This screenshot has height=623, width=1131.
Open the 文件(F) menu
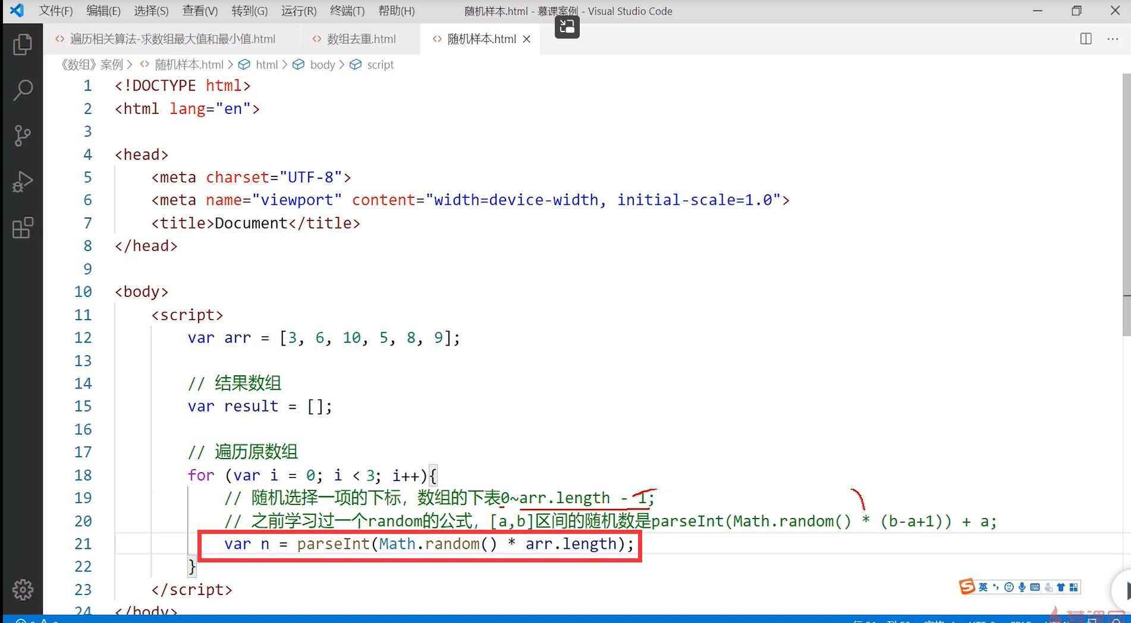pos(56,11)
